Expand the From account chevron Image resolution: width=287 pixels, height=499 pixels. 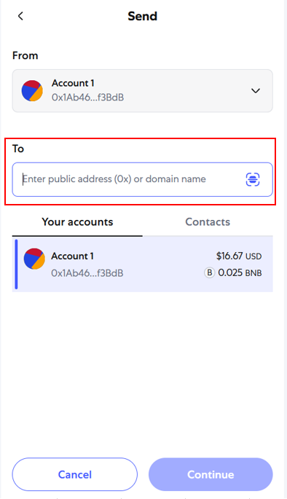click(x=256, y=91)
